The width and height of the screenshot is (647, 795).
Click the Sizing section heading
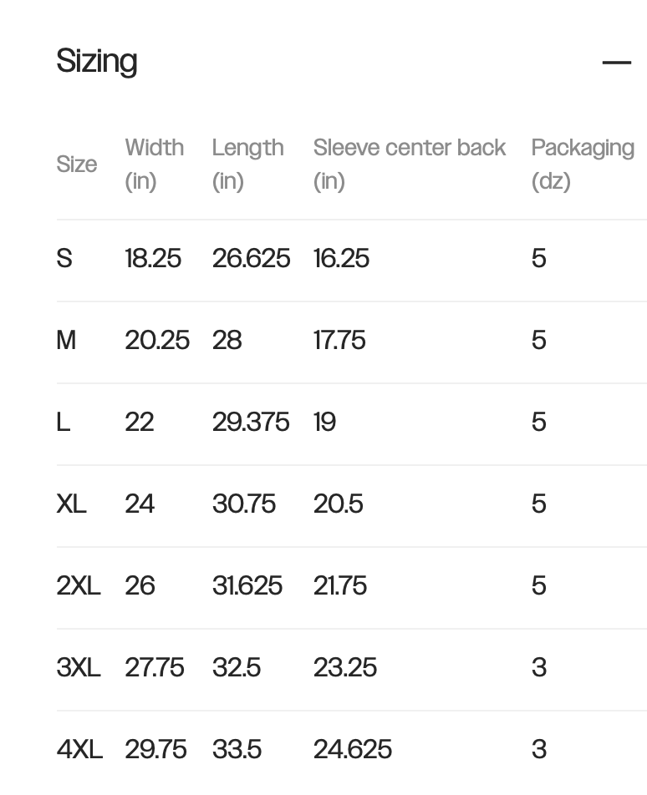coord(97,62)
